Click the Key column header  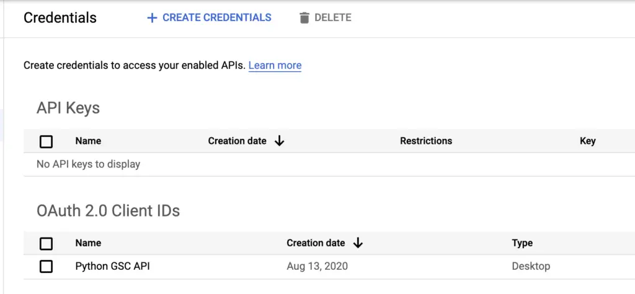(x=588, y=141)
